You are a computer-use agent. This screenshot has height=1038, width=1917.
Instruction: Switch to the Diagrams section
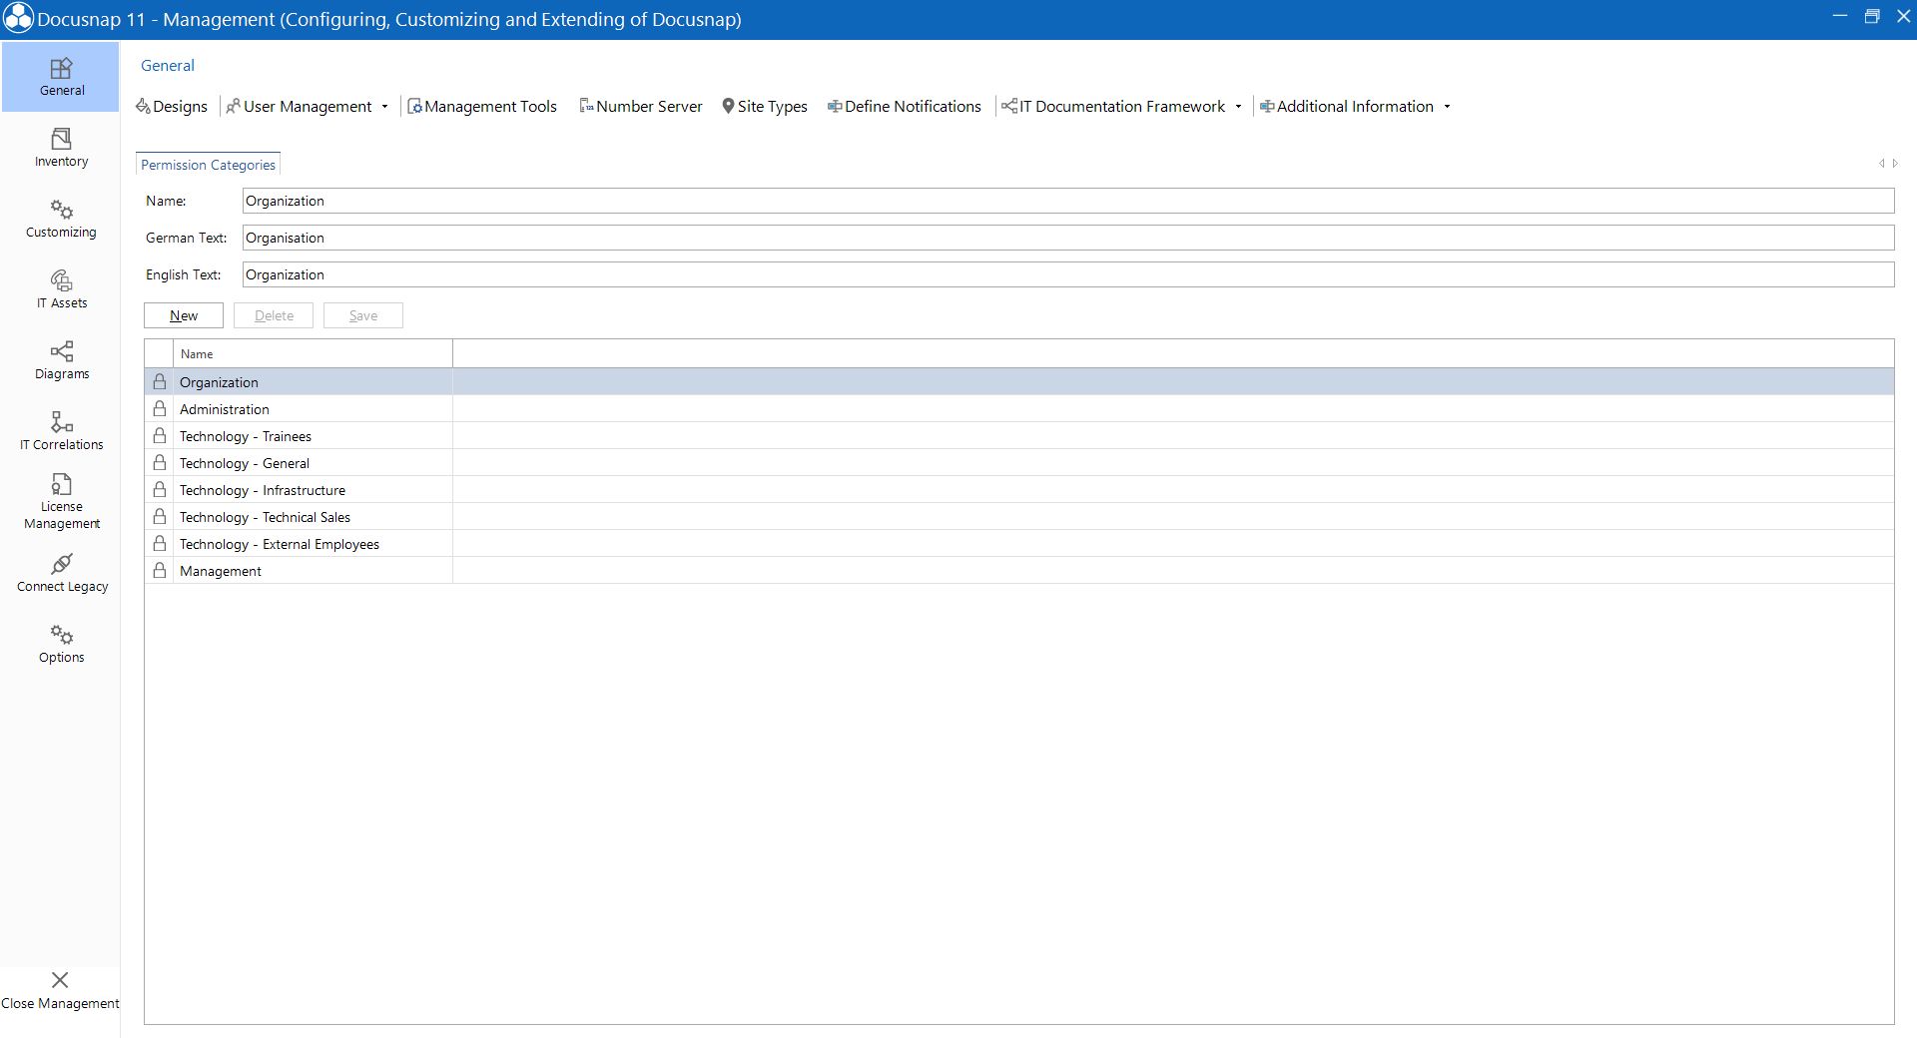coord(61,360)
